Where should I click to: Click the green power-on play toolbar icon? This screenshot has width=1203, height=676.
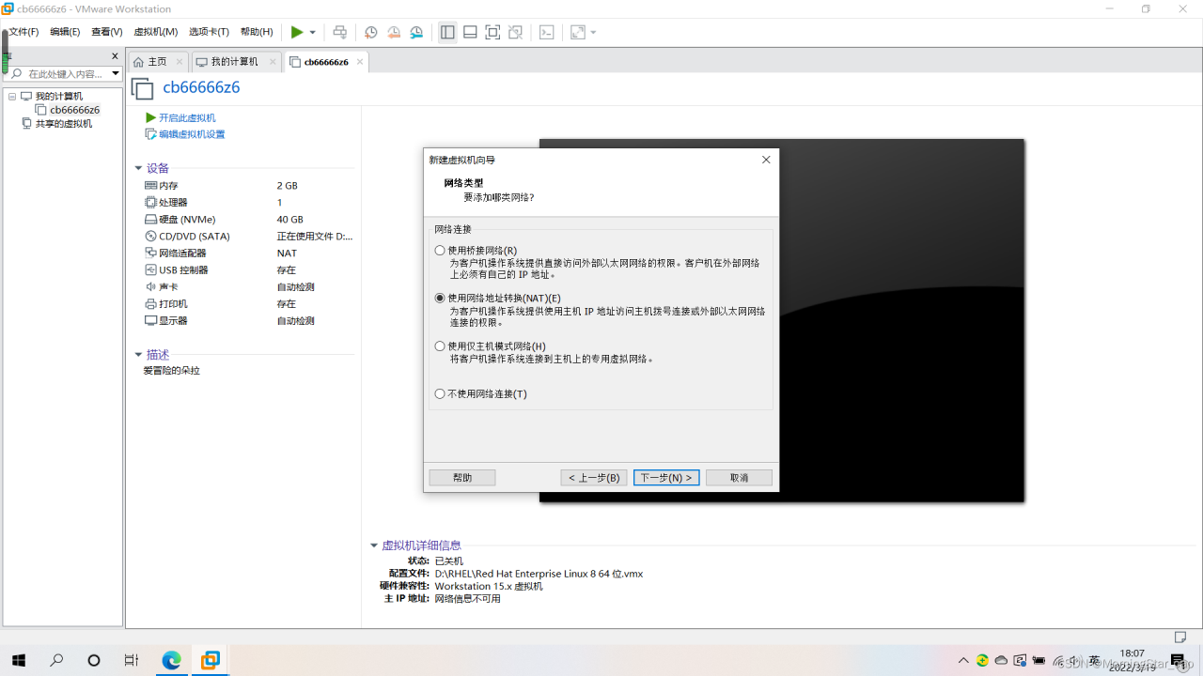pos(297,32)
